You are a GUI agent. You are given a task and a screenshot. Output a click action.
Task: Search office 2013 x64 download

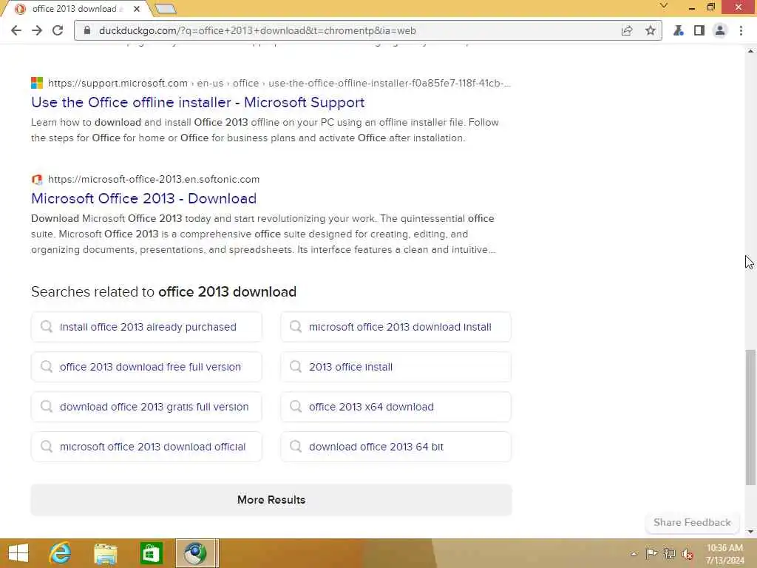tap(396, 407)
